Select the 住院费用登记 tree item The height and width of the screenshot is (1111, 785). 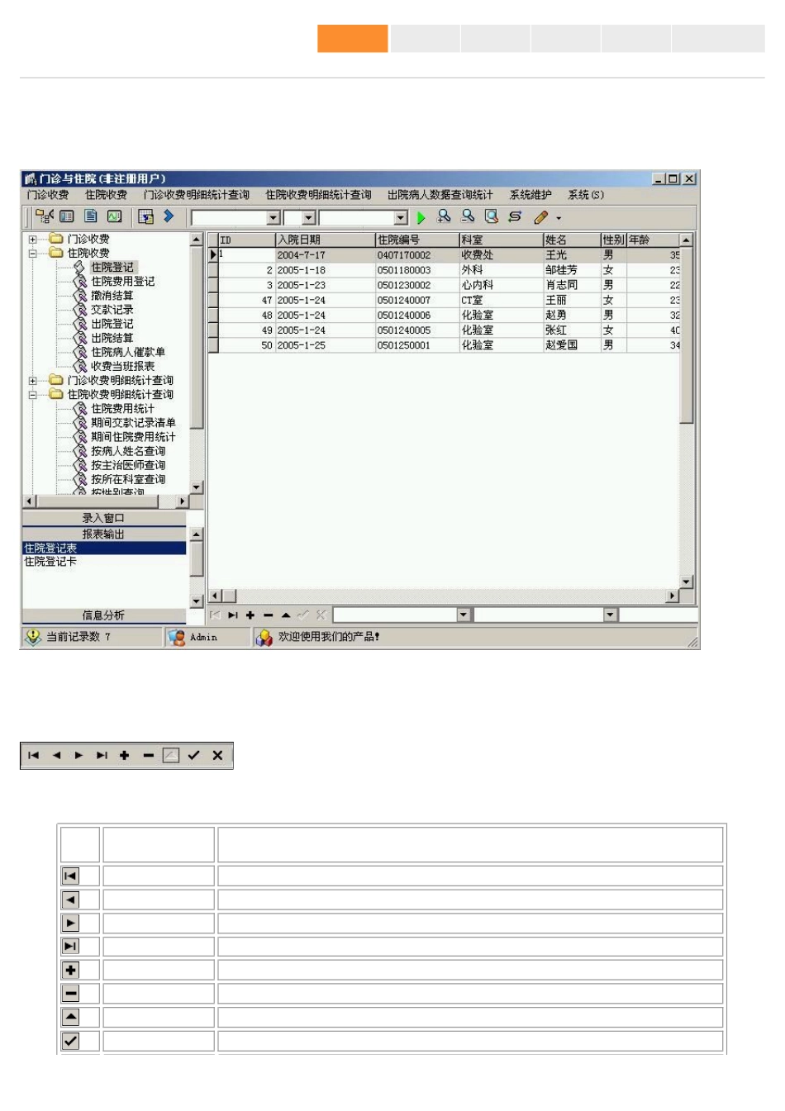(123, 282)
